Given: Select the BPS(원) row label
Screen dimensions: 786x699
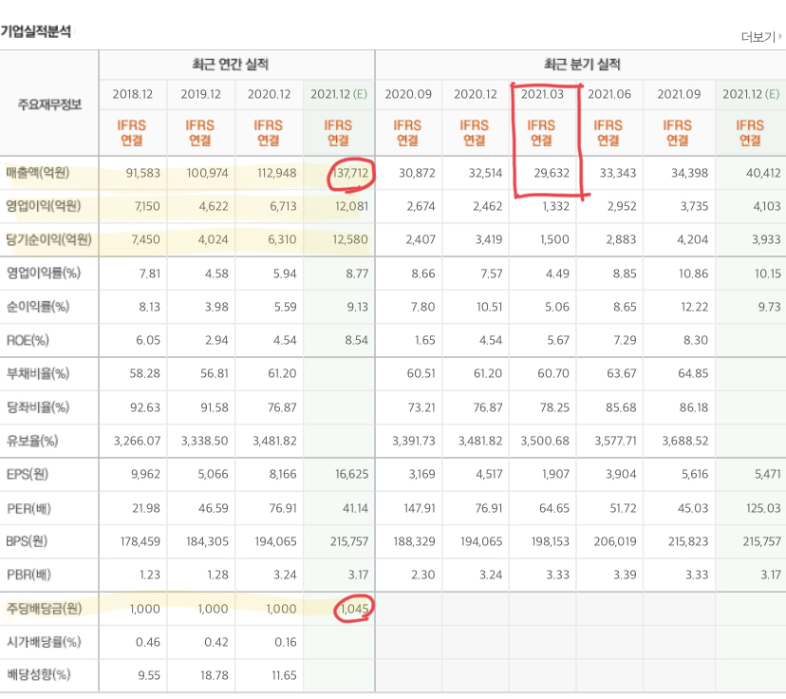Looking at the screenshot, I should (x=27, y=541).
